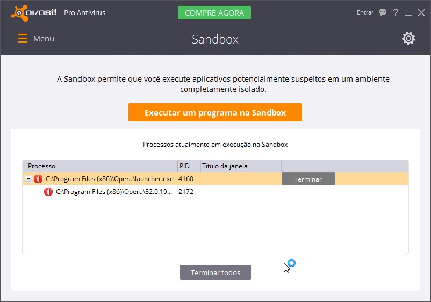Terminate the launcher.exe process with Terminar
Screen dimensions: 431x302
point(308,179)
